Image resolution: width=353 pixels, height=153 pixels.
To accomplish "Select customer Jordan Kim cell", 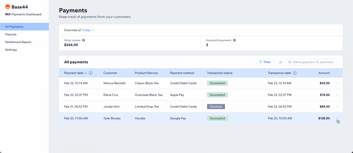I will [x=111, y=107].
